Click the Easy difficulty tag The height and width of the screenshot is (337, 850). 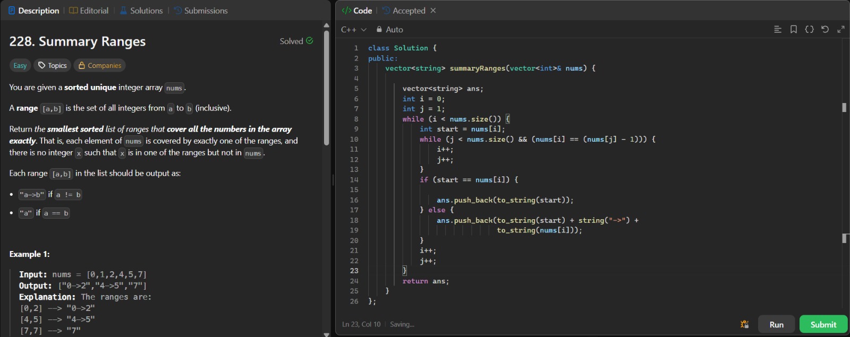[20, 65]
